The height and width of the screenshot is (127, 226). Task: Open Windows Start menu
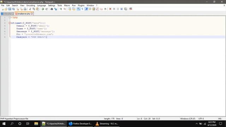[x=4, y=124]
